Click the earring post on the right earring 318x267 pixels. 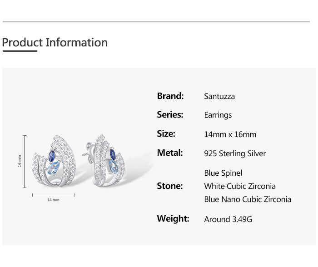(85, 153)
